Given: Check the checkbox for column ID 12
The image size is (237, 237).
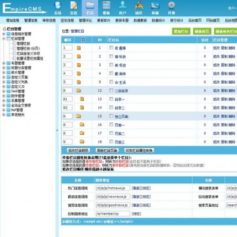Looking at the screenshot, I should (x=111, y=90).
